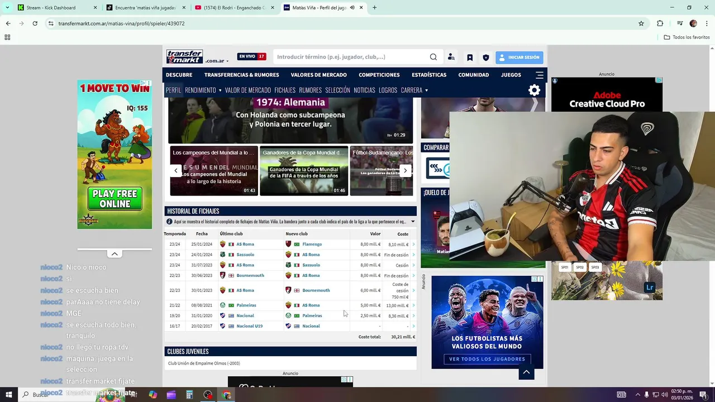
Task: Click the 30,21 mill. € total cost
Action: (403, 337)
